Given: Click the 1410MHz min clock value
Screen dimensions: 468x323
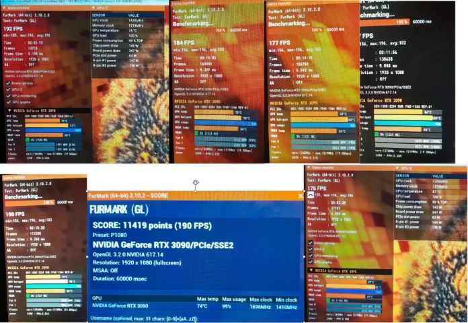Looking at the screenshot, I should click(x=286, y=307).
